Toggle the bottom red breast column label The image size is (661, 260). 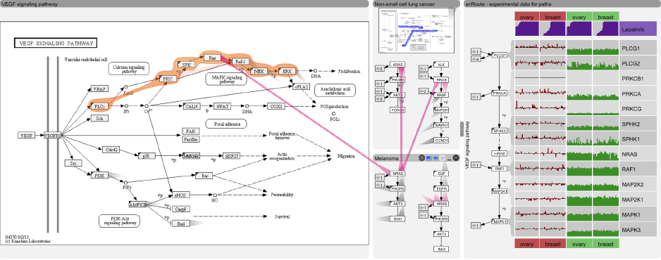coord(553,244)
